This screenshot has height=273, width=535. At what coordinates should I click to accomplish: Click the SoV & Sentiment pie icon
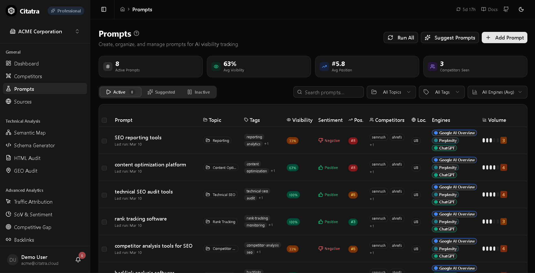tap(8, 214)
